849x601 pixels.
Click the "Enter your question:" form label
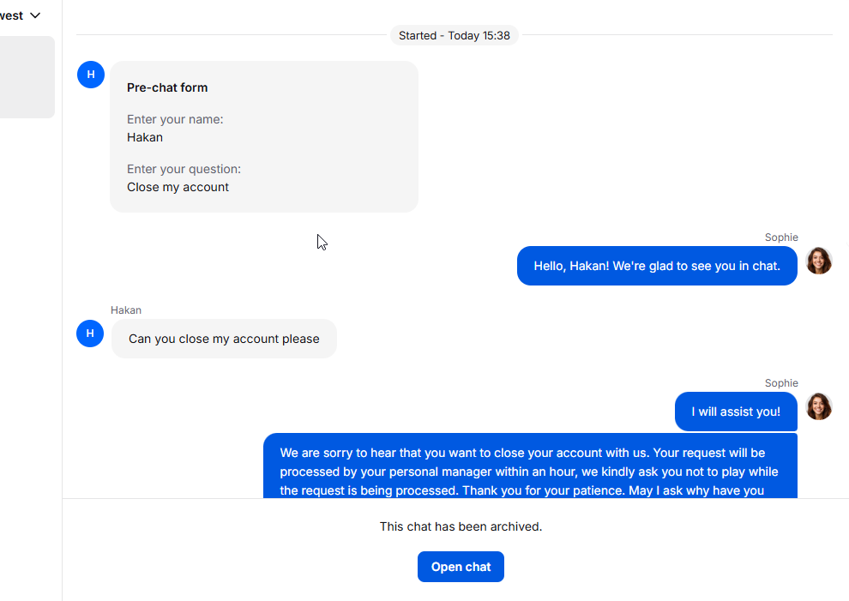pyautogui.click(x=184, y=169)
